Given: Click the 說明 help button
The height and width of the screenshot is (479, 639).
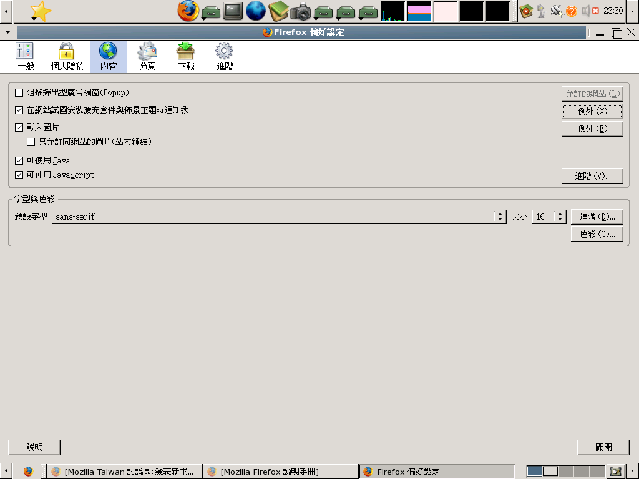Looking at the screenshot, I should click(x=34, y=447).
